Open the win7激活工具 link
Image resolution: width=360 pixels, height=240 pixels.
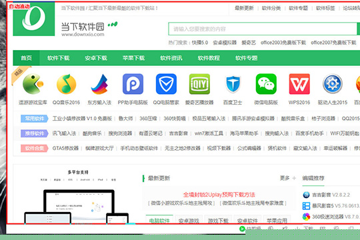coord(209,133)
